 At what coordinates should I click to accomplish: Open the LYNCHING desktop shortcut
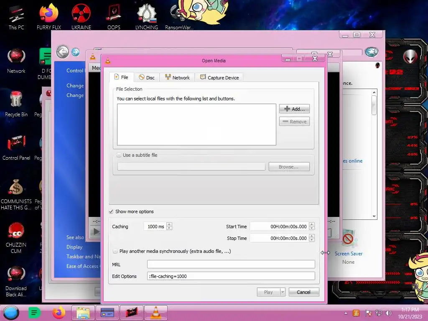pos(147,17)
